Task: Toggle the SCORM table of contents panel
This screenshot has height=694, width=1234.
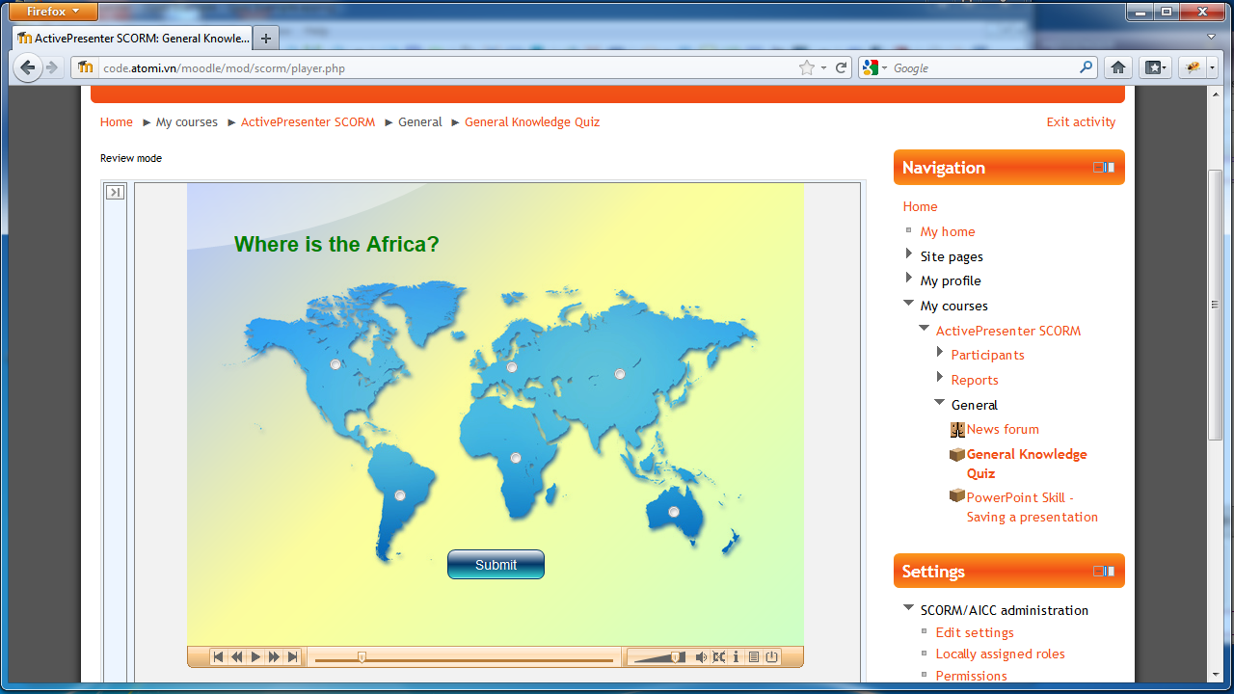Action: (115, 192)
